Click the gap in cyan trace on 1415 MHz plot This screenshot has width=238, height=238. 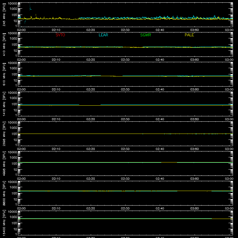90,105
